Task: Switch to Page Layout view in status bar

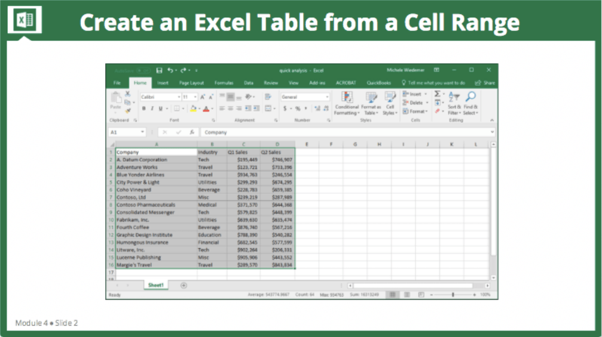Action: tap(407, 295)
